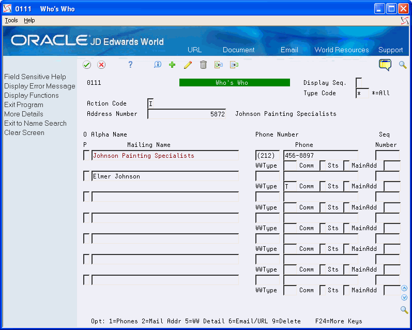
Task: Click the Display Seq. input field
Action: (x=359, y=83)
